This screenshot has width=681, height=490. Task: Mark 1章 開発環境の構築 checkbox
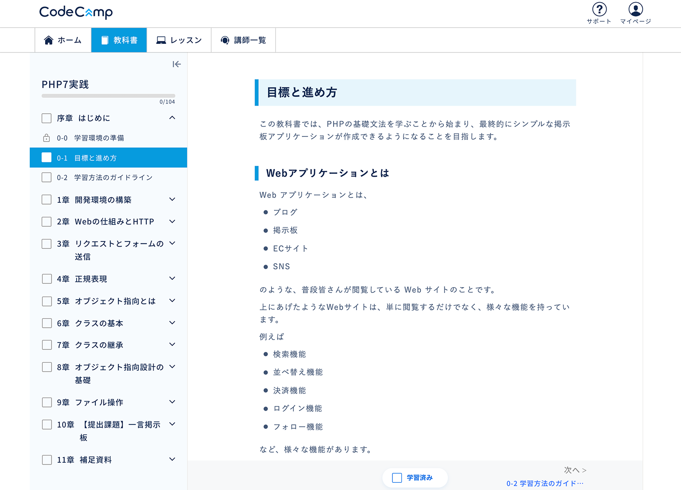tap(47, 199)
